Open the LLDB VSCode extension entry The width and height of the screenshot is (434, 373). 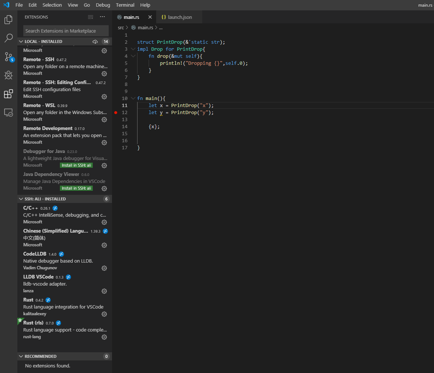64,284
